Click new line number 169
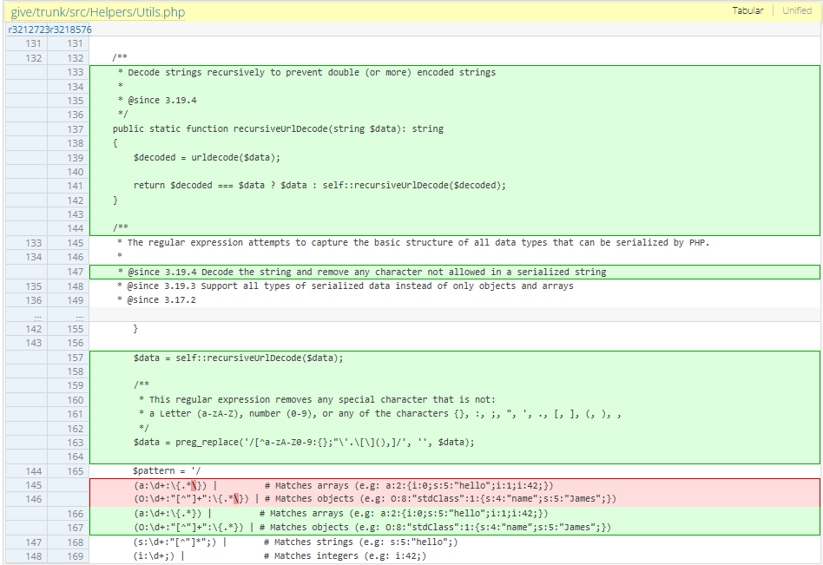 pos(76,556)
